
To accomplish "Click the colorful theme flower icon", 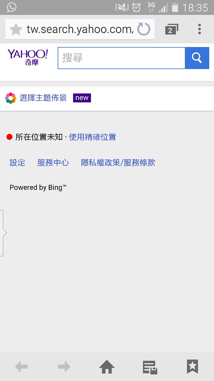I will point(11,98).
